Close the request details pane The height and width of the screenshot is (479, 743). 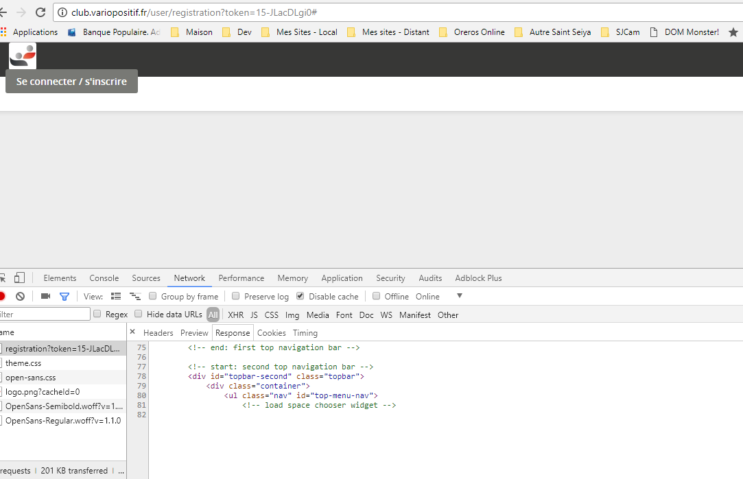(x=132, y=332)
